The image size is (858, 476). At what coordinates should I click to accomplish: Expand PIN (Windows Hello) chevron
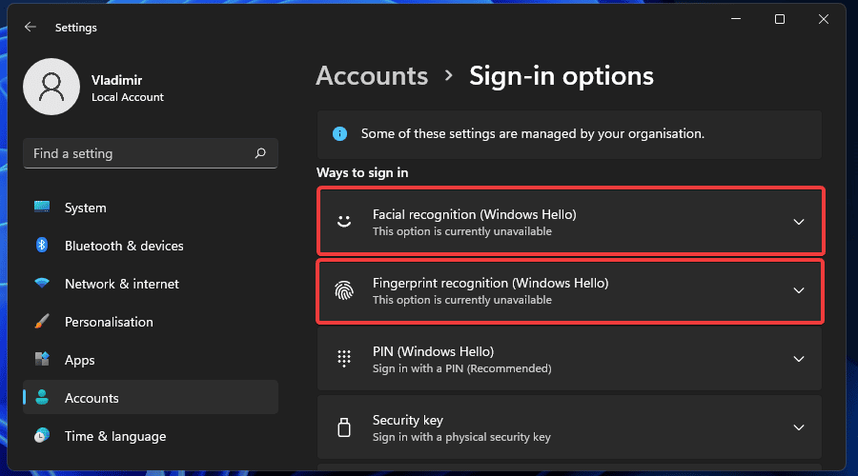(x=799, y=359)
